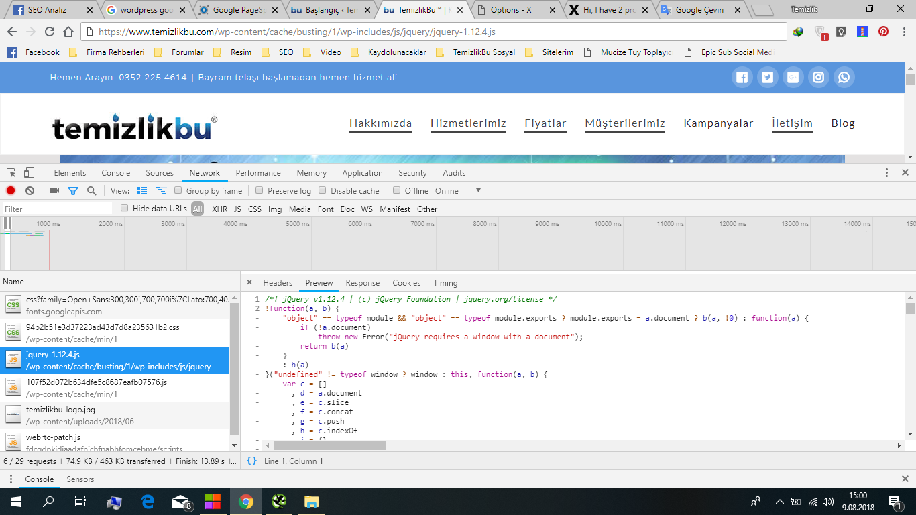The image size is (916, 515).
Task: Toggle the network filter funnel icon
Action: point(73,191)
